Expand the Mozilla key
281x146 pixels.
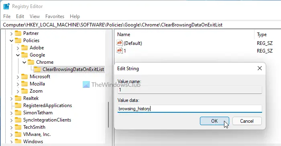pos(18,84)
